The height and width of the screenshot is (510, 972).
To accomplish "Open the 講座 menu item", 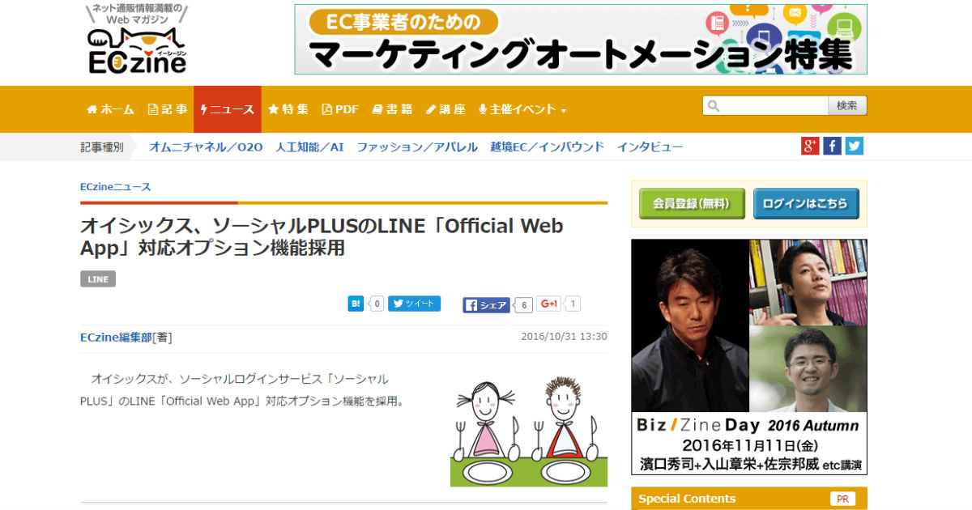I will tap(446, 109).
